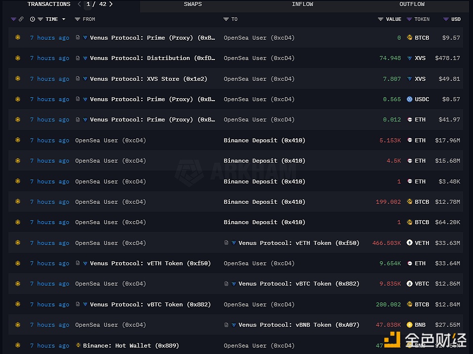Click value 5.153K ETH

tap(390, 140)
